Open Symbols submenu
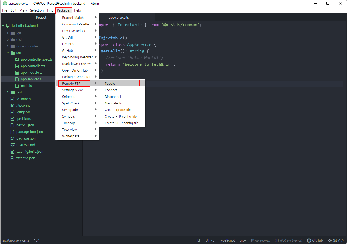 coord(77,116)
